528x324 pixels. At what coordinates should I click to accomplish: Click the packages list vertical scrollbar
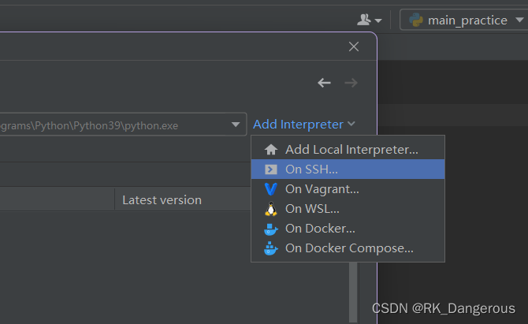pyautogui.click(x=353, y=292)
